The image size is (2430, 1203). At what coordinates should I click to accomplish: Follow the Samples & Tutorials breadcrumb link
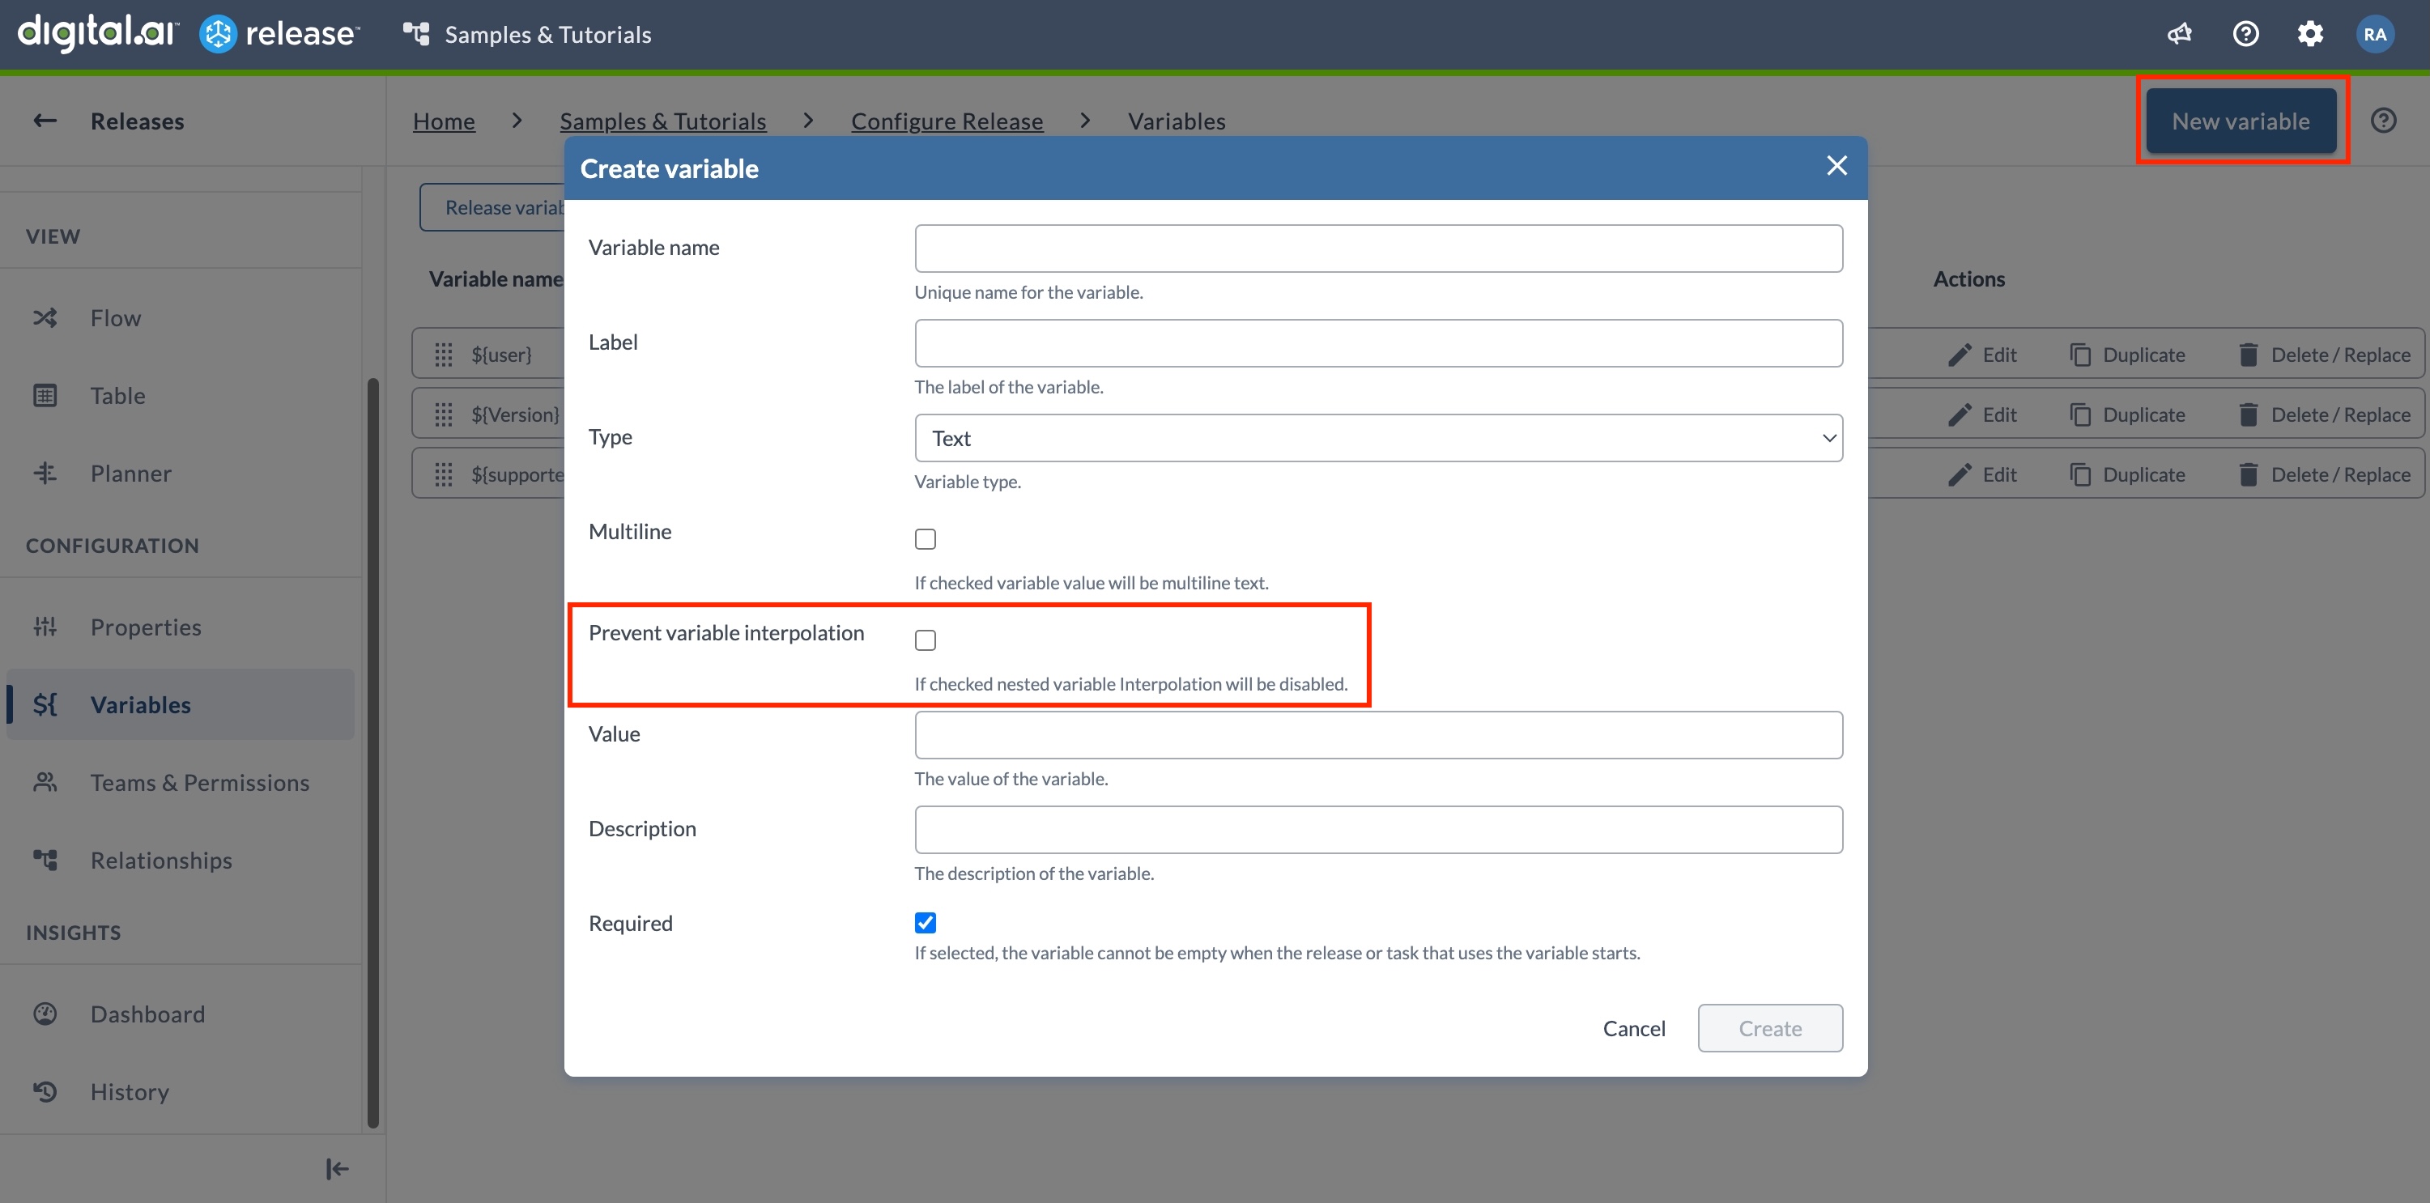tap(662, 121)
